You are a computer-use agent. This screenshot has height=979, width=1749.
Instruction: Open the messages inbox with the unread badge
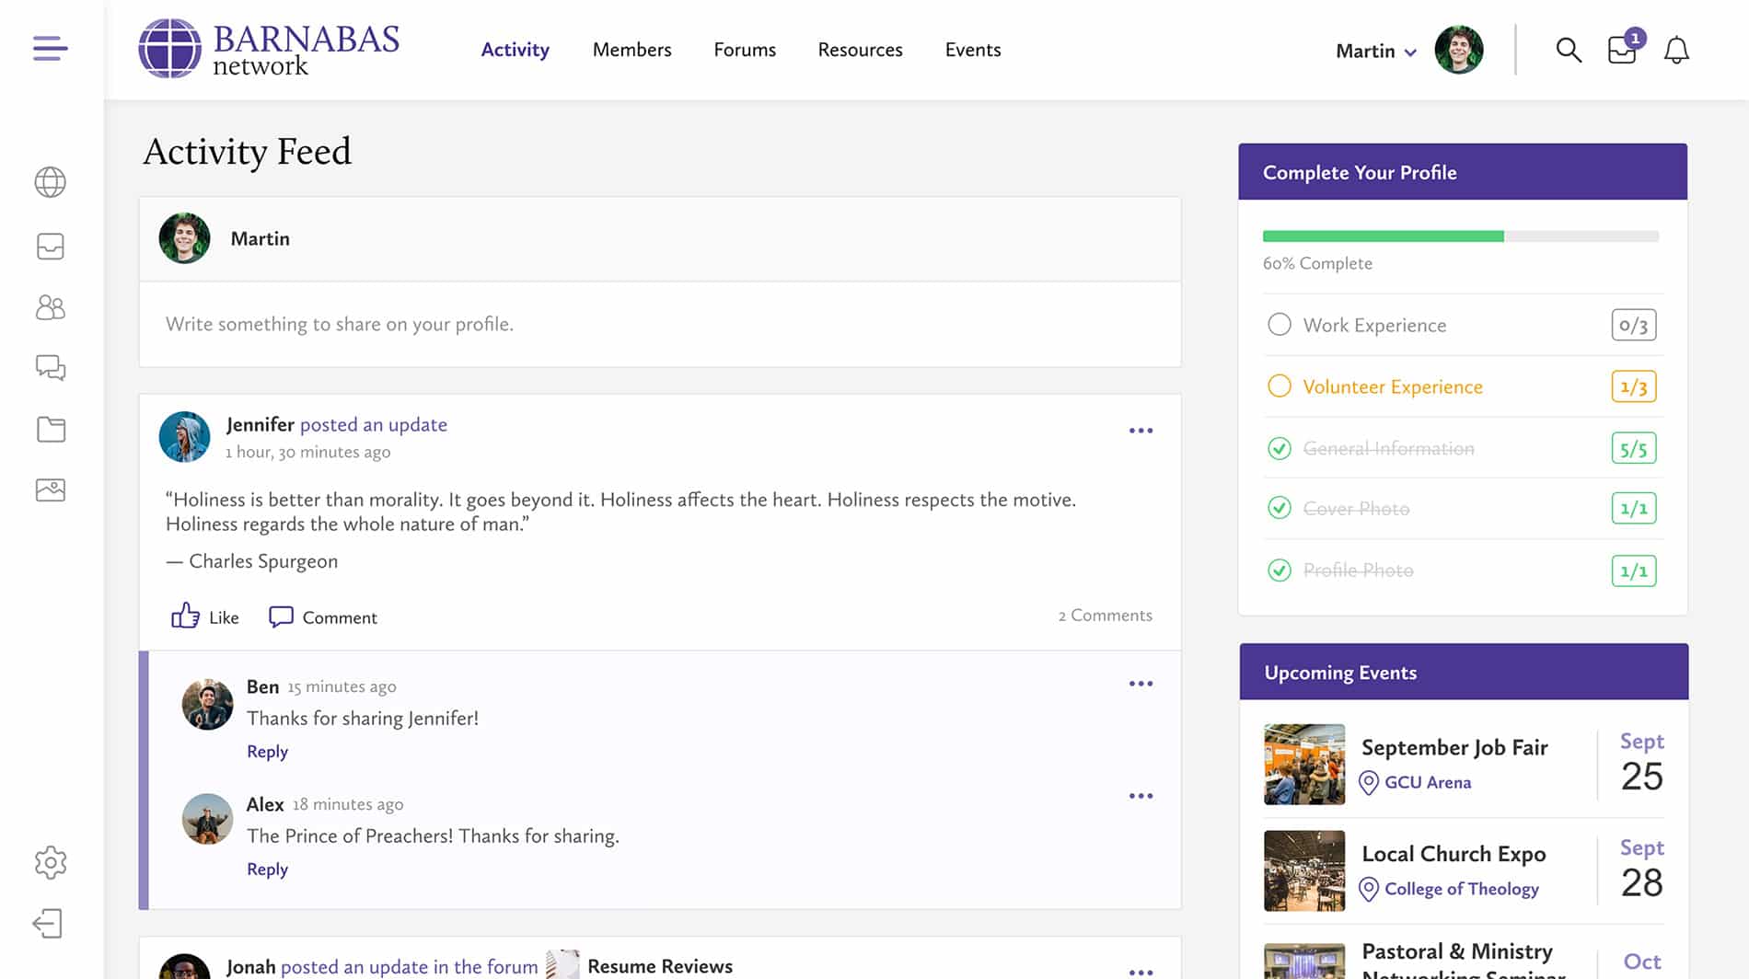[x=1622, y=50]
